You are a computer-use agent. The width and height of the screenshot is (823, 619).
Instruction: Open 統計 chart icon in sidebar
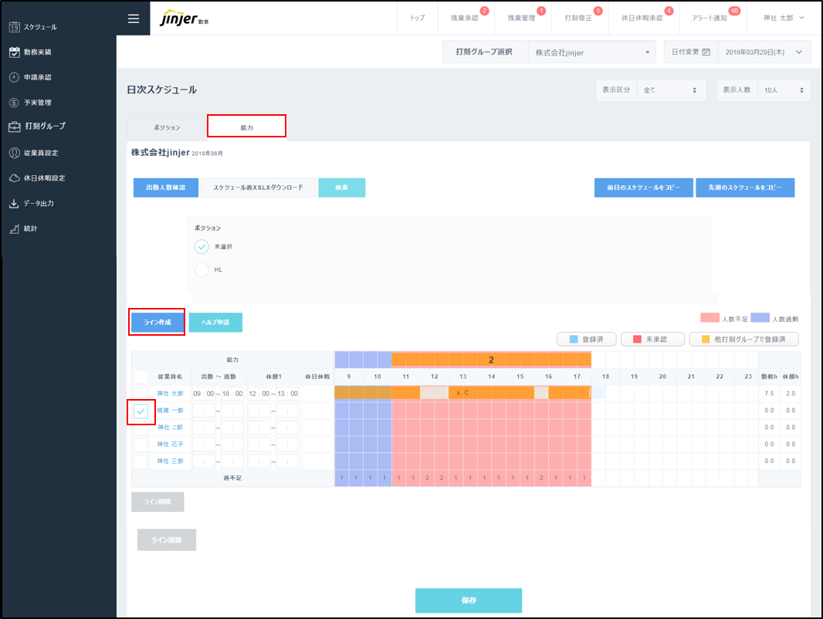14,229
